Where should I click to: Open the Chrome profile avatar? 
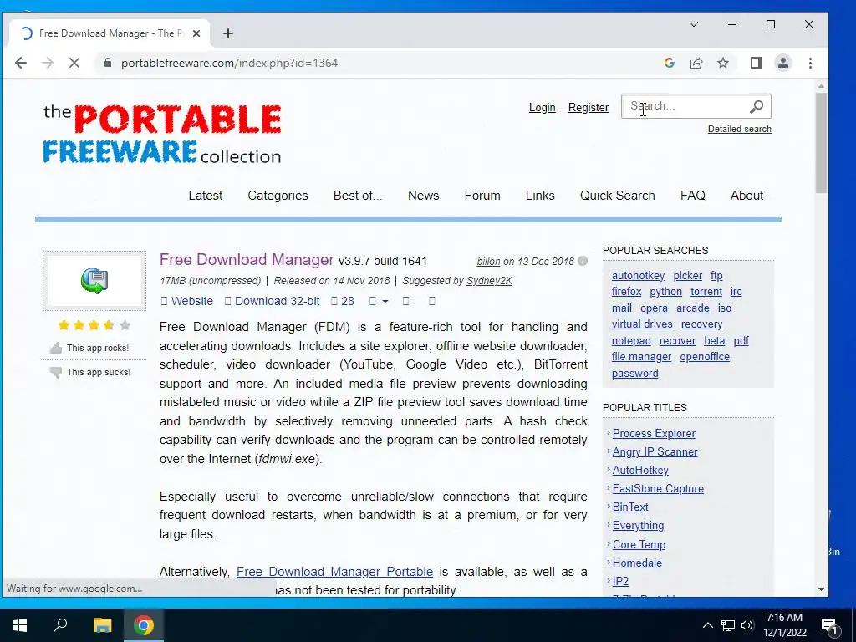[x=782, y=63]
